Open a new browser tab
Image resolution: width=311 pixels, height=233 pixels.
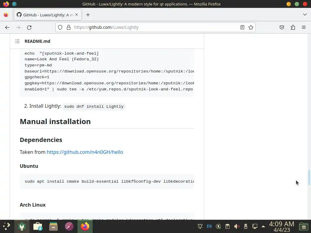pos(88,15)
